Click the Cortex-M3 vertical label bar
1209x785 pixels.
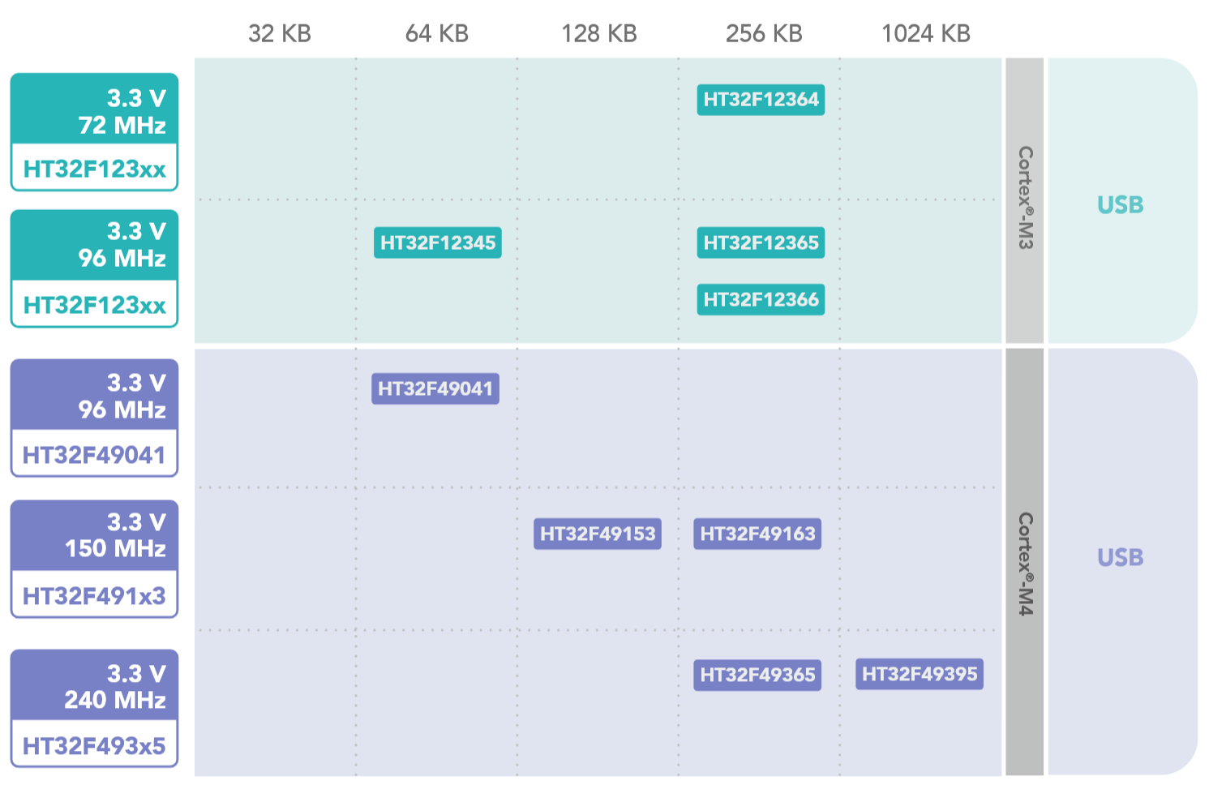tap(1025, 199)
